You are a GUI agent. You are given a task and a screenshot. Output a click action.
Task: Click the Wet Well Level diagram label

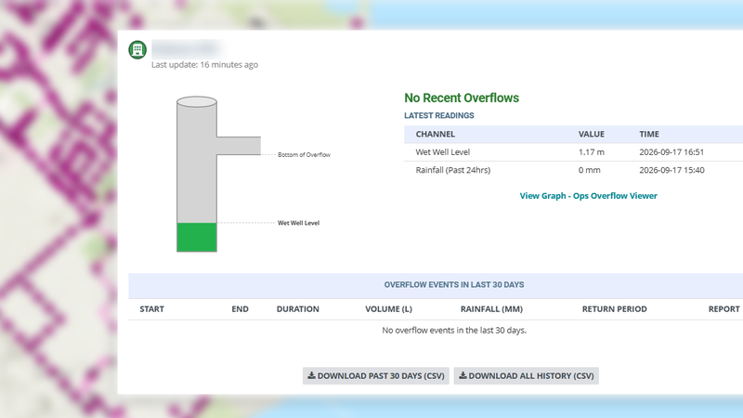tap(298, 223)
